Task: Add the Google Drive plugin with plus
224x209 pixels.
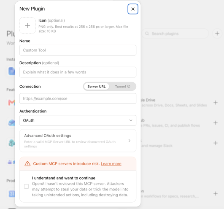Action: pos(216,103)
